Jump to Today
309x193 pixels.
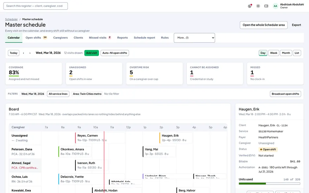point(14,53)
